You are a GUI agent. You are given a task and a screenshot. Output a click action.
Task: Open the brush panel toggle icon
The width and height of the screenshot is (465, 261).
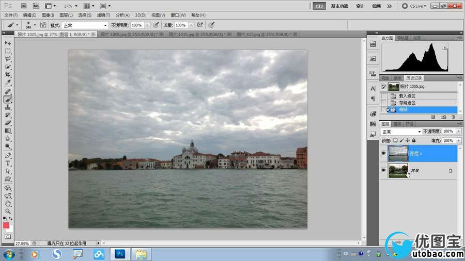pos(43,25)
